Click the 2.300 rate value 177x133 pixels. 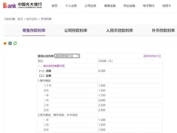point(102,110)
